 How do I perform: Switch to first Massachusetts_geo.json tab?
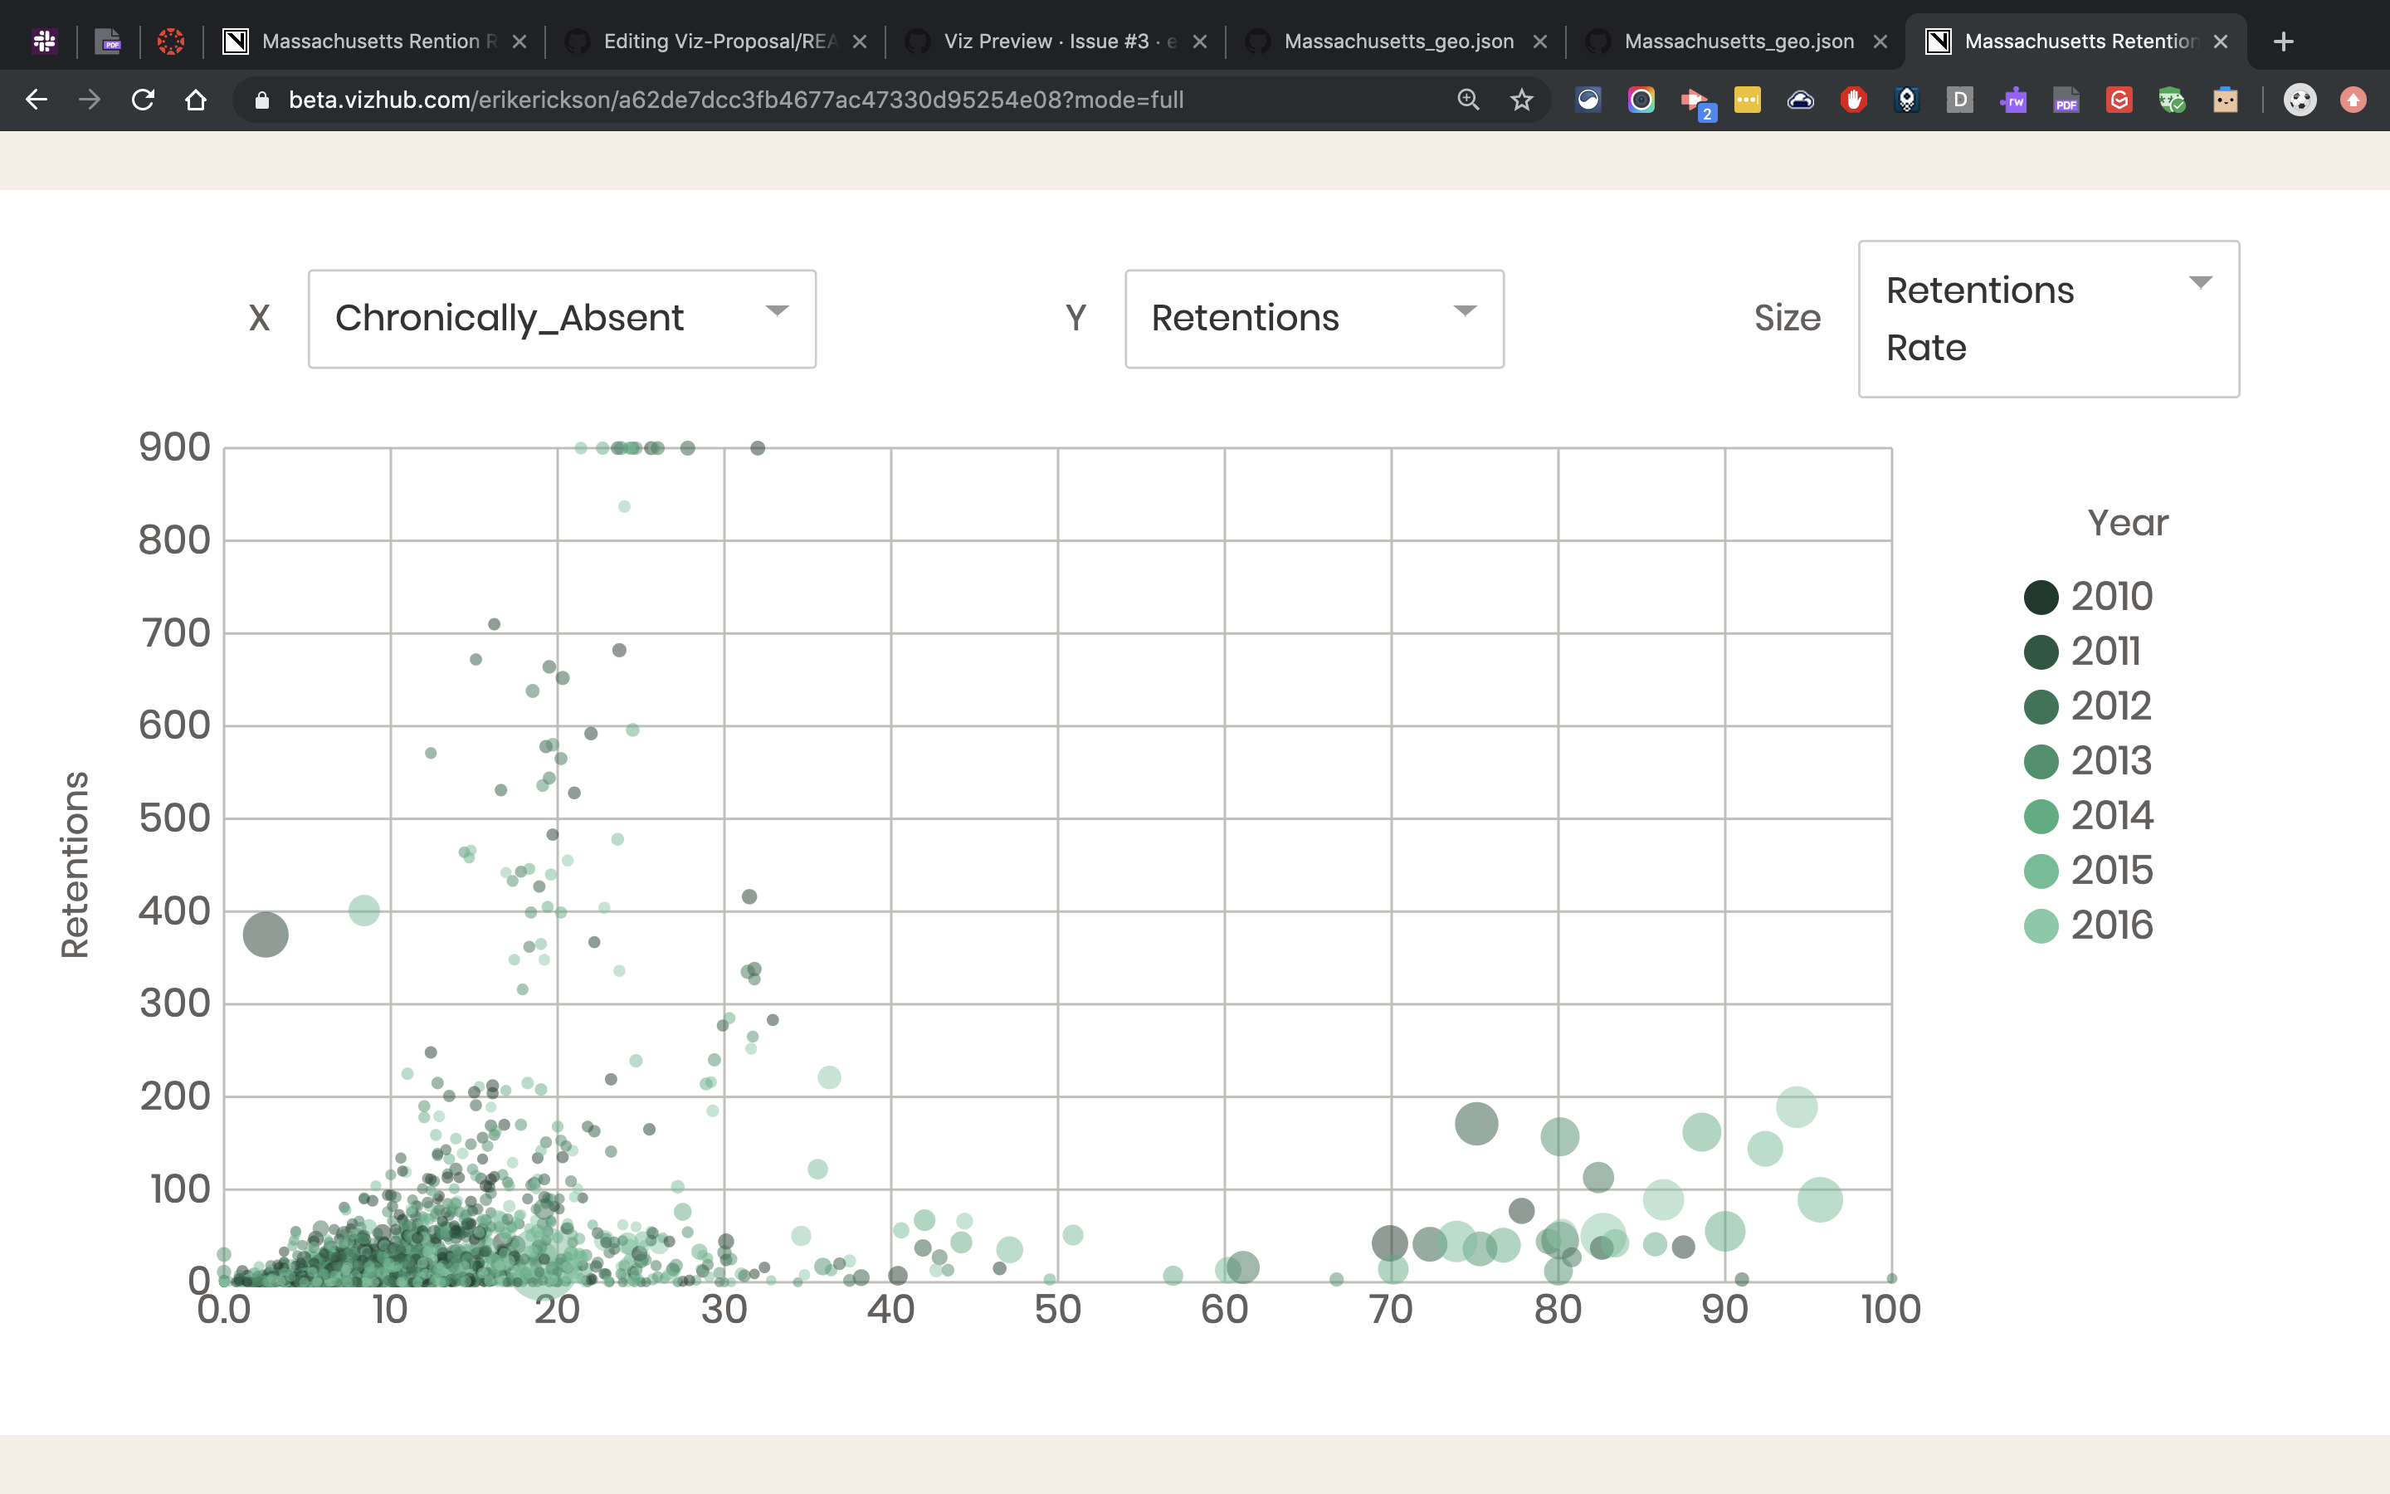(x=1396, y=41)
